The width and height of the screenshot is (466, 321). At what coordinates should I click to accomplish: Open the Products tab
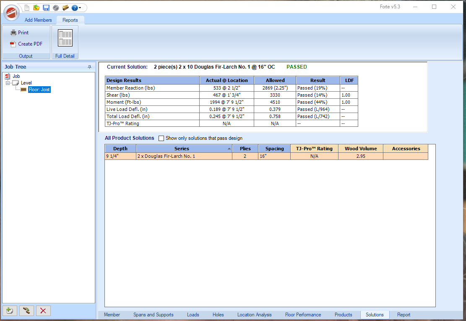343,315
